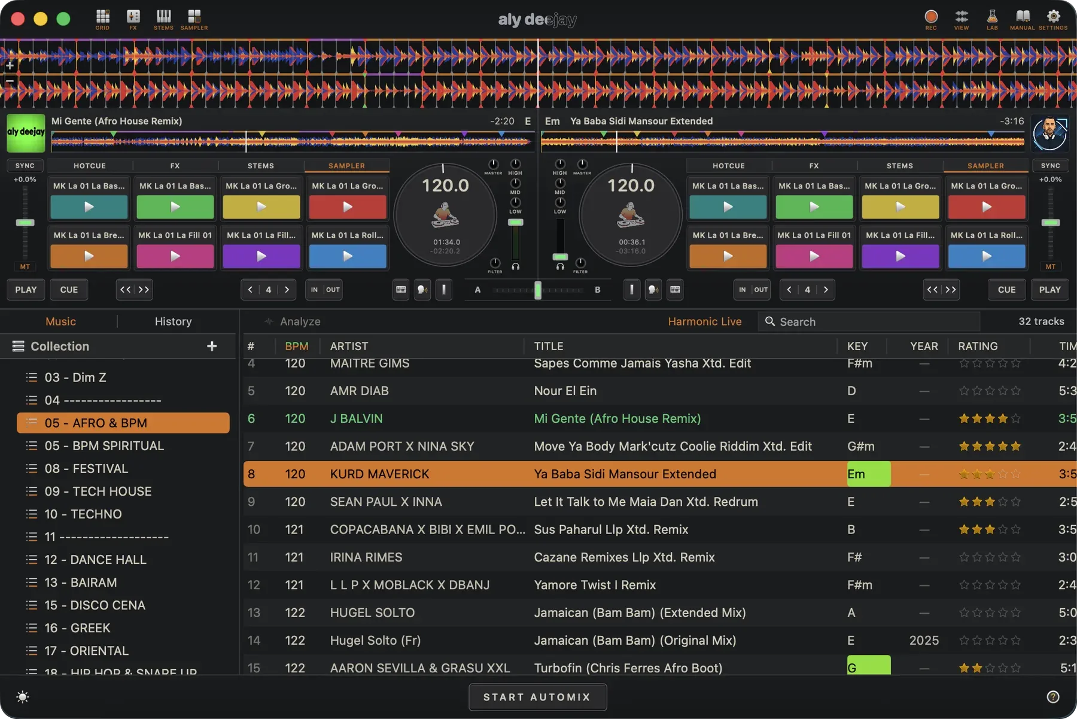Open the GRID view icon
1077x719 pixels.
(102, 19)
